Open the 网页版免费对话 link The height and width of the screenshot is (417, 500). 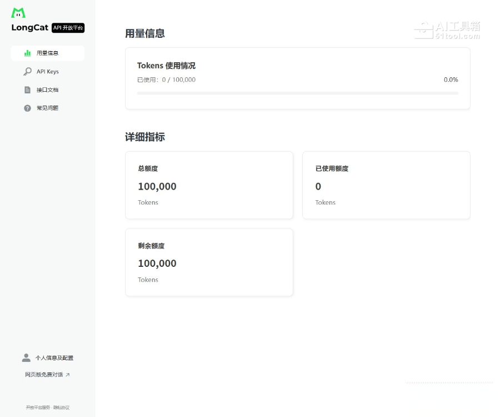click(x=44, y=375)
